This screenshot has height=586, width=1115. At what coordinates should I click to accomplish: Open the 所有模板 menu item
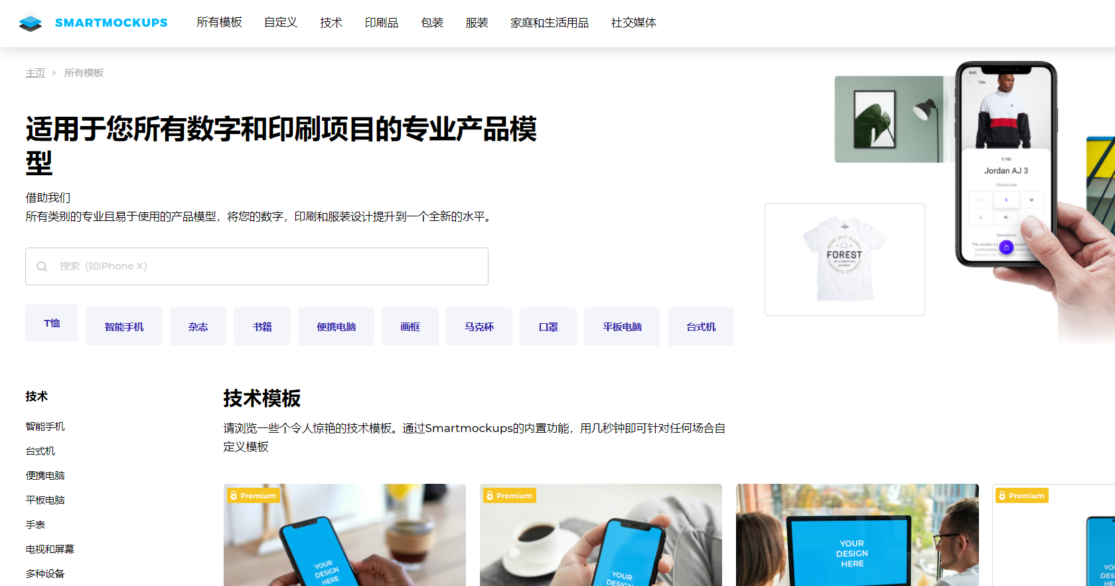click(219, 23)
